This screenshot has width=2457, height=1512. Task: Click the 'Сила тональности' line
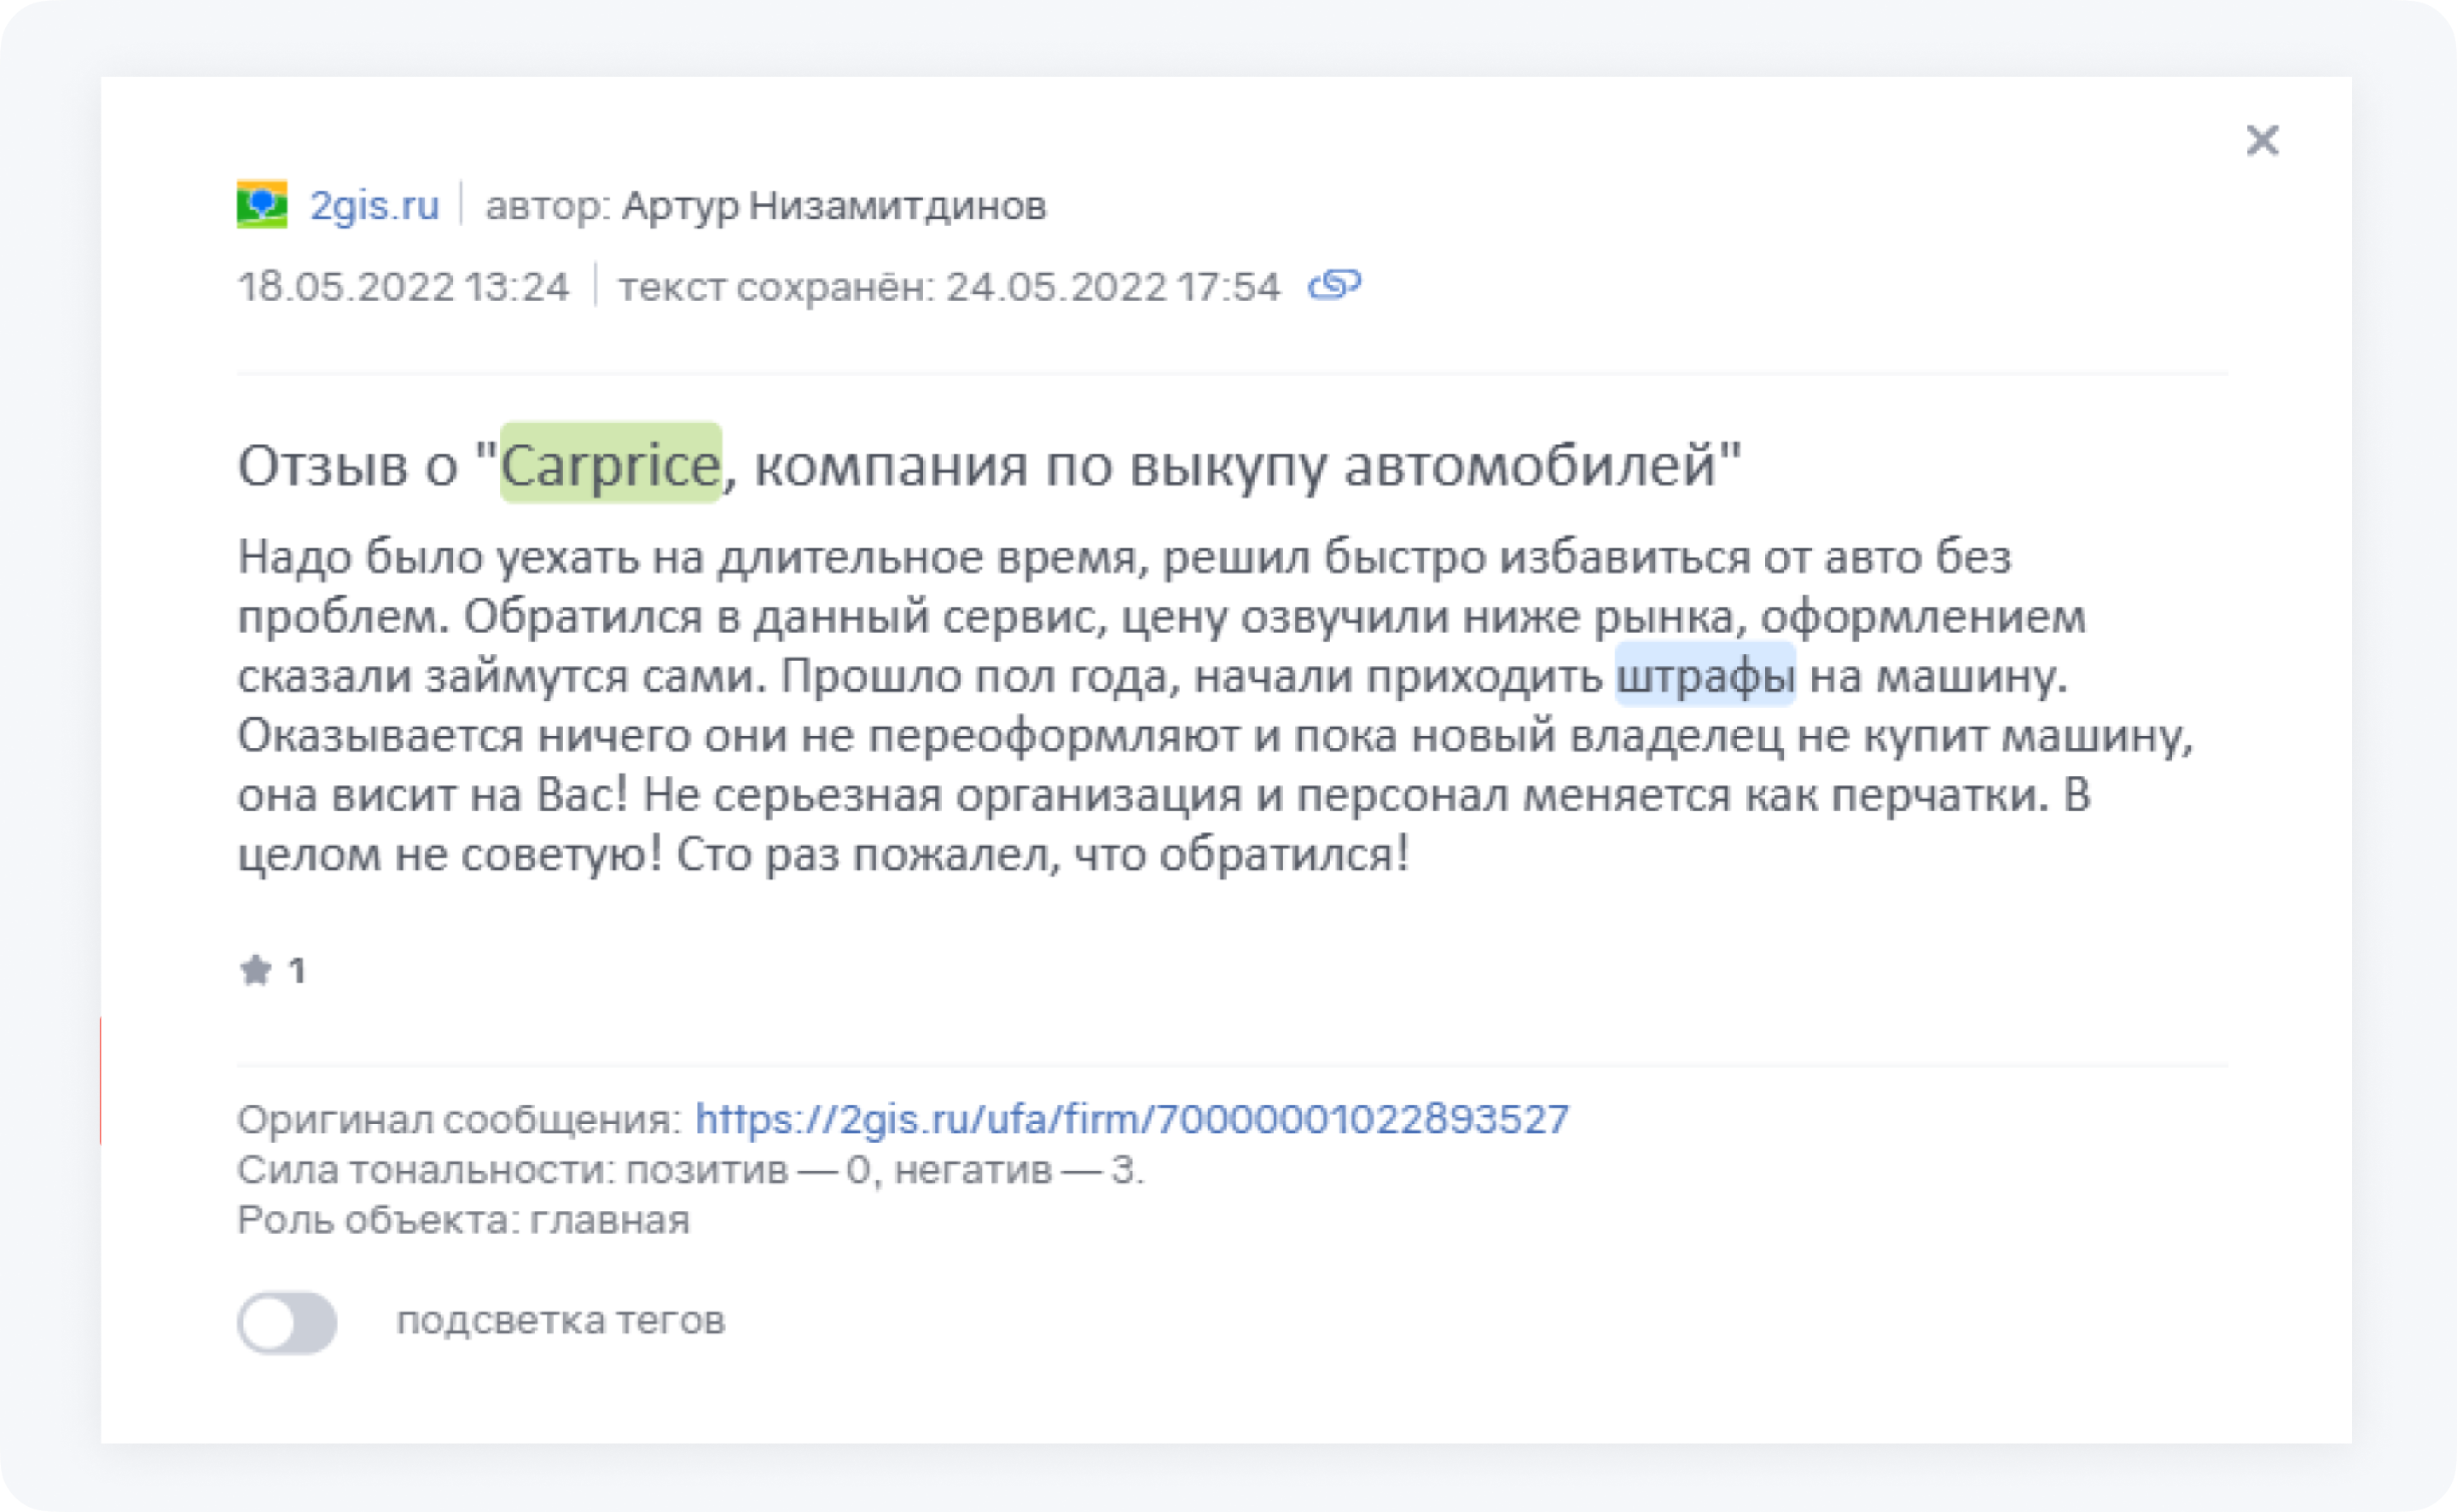tap(690, 1170)
